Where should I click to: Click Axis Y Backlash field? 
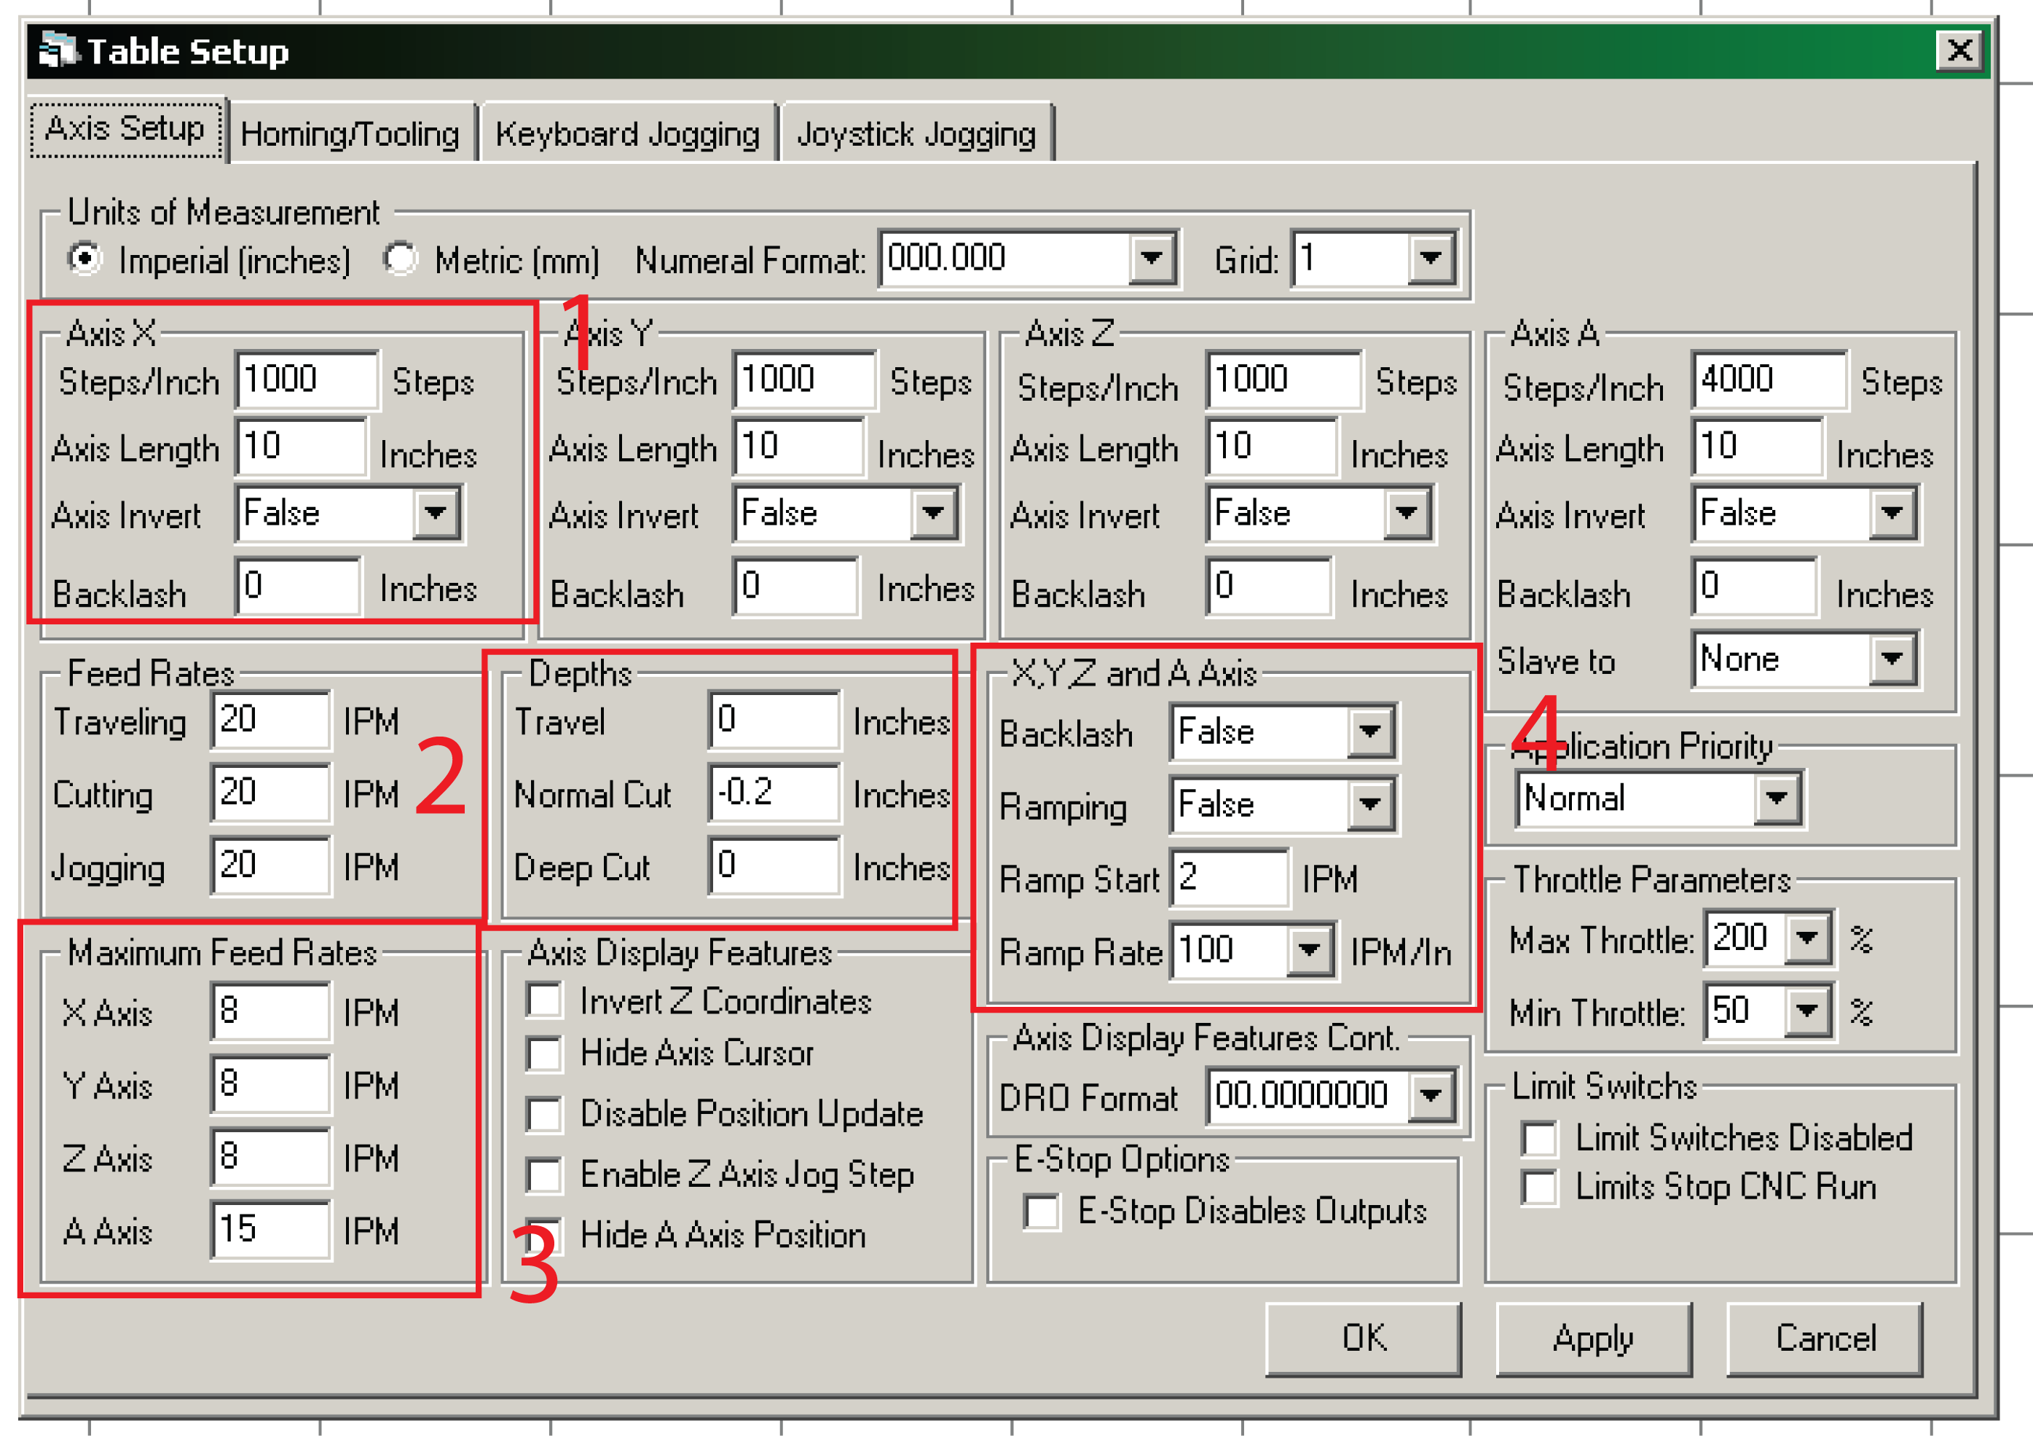pyautogui.click(x=795, y=586)
